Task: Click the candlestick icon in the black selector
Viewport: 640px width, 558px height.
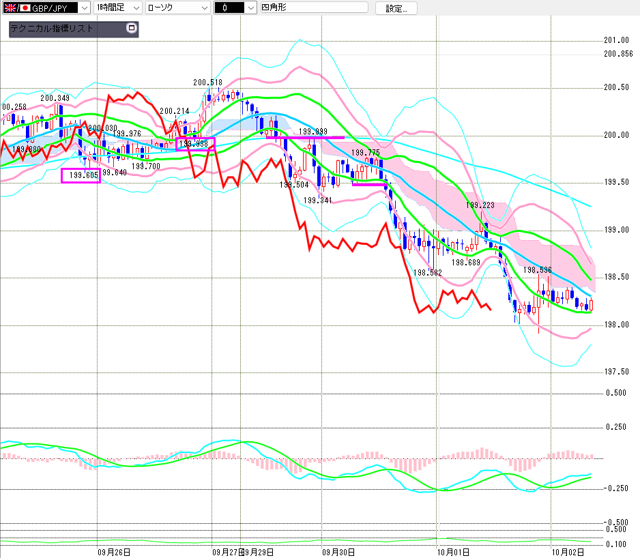Action: [225, 8]
